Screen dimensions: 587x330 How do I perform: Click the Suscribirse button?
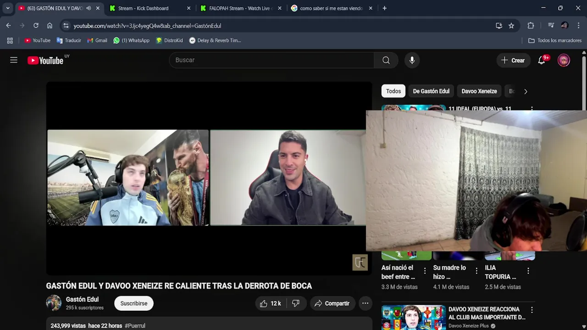tap(134, 303)
